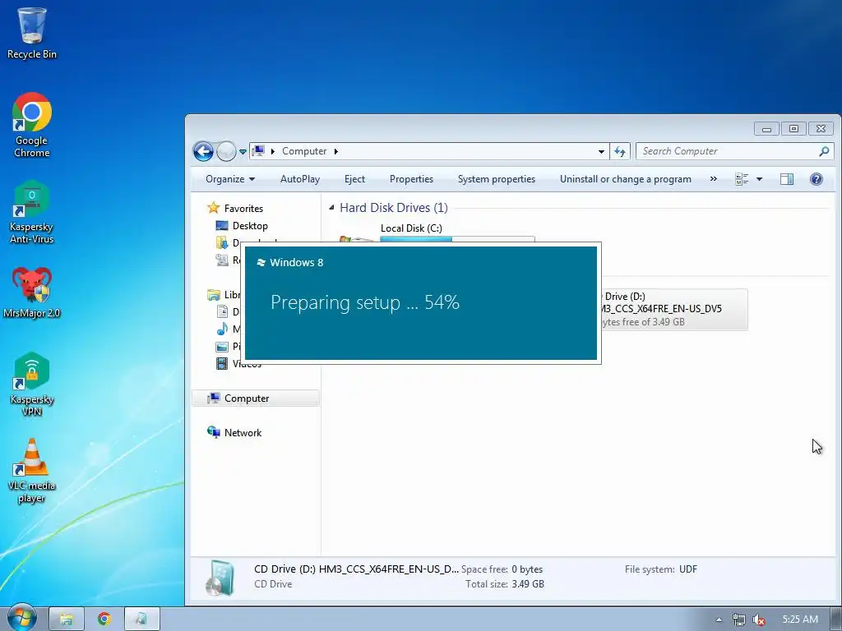Screen dimensions: 842x631
Task: Click Libraries folder icon in navigation
Action: tap(214, 295)
